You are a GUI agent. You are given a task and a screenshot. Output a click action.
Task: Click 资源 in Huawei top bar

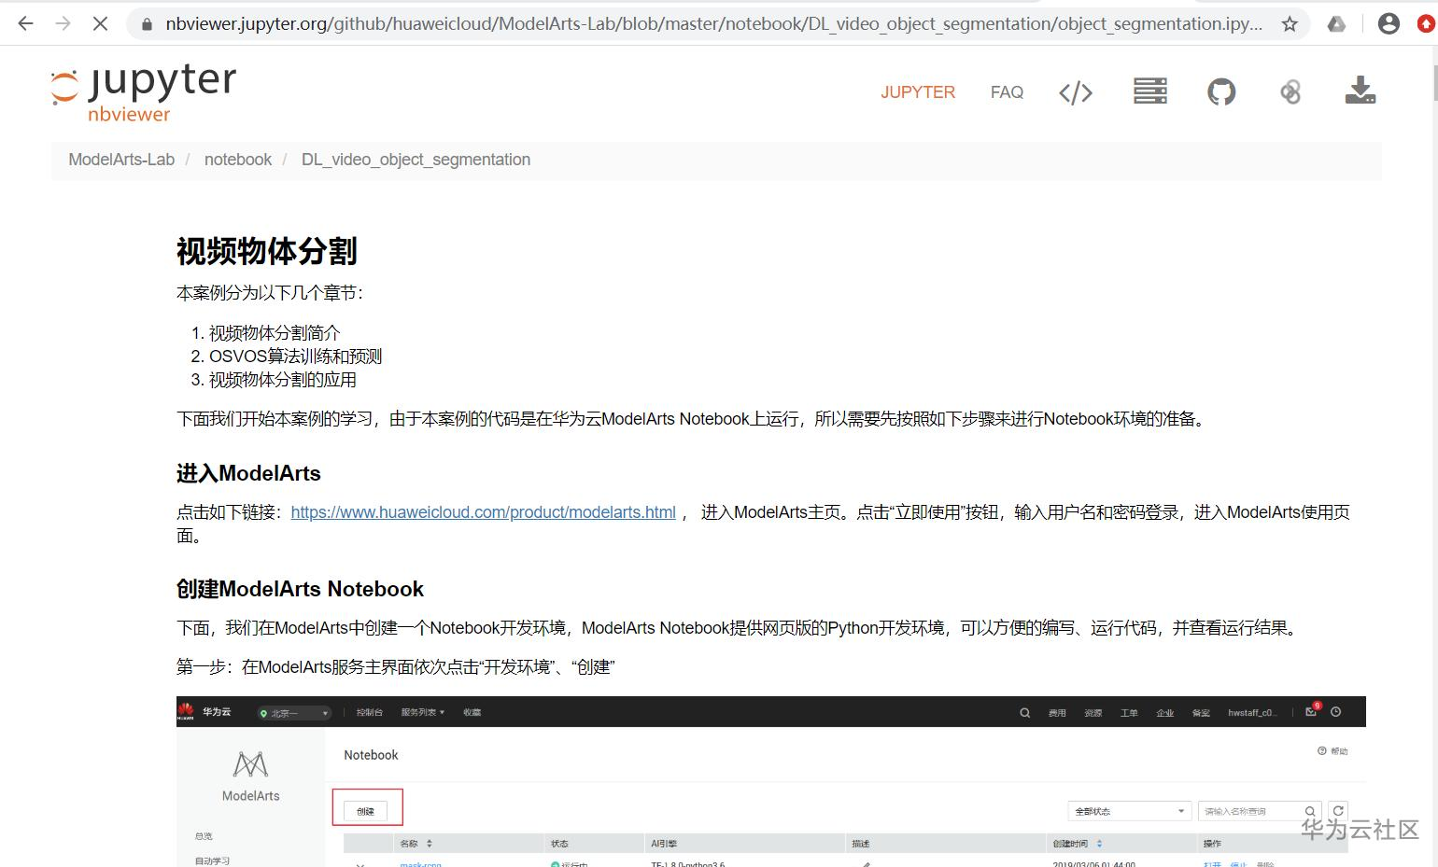[x=1093, y=713]
